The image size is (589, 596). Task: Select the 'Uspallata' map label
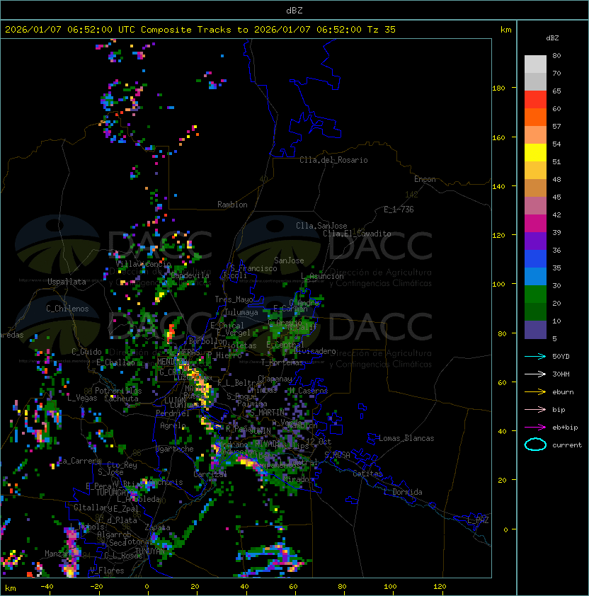pos(67,282)
